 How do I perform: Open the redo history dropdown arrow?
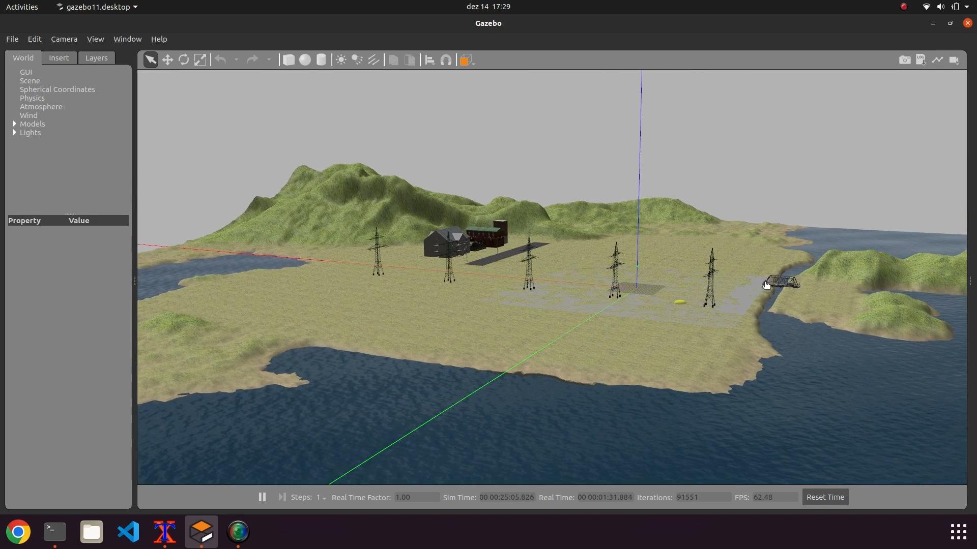pyautogui.click(x=269, y=60)
